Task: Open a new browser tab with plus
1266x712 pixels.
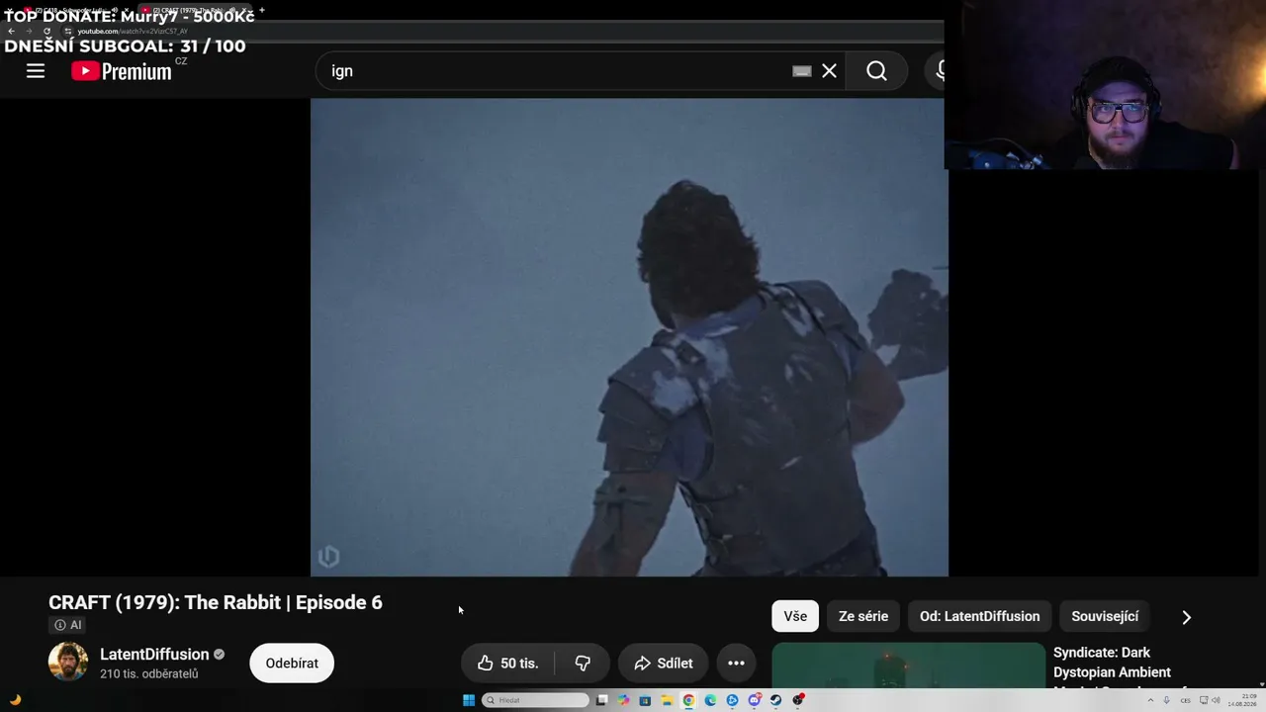Action: [x=262, y=10]
